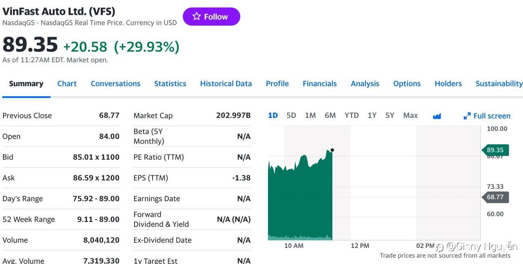
Task: Open the Chart tab
Action: tap(67, 84)
